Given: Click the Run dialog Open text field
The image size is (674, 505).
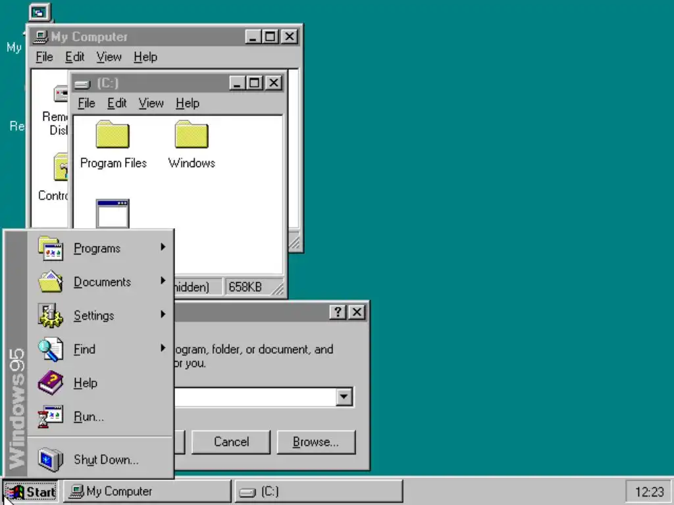Looking at the screenshot, I should click(255, 397).
